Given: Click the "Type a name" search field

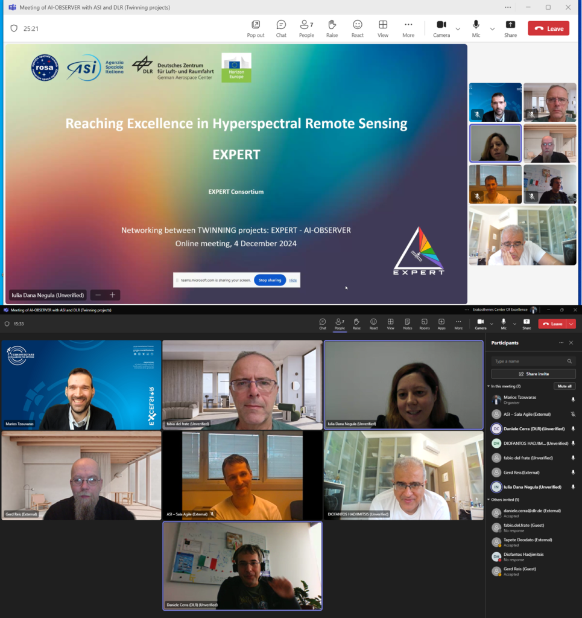Looking at the screenshot, I should pyautogui.click(x=528, y=362).
